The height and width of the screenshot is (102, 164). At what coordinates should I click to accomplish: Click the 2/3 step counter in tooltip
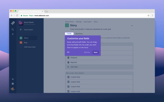[x=68, y=52]
